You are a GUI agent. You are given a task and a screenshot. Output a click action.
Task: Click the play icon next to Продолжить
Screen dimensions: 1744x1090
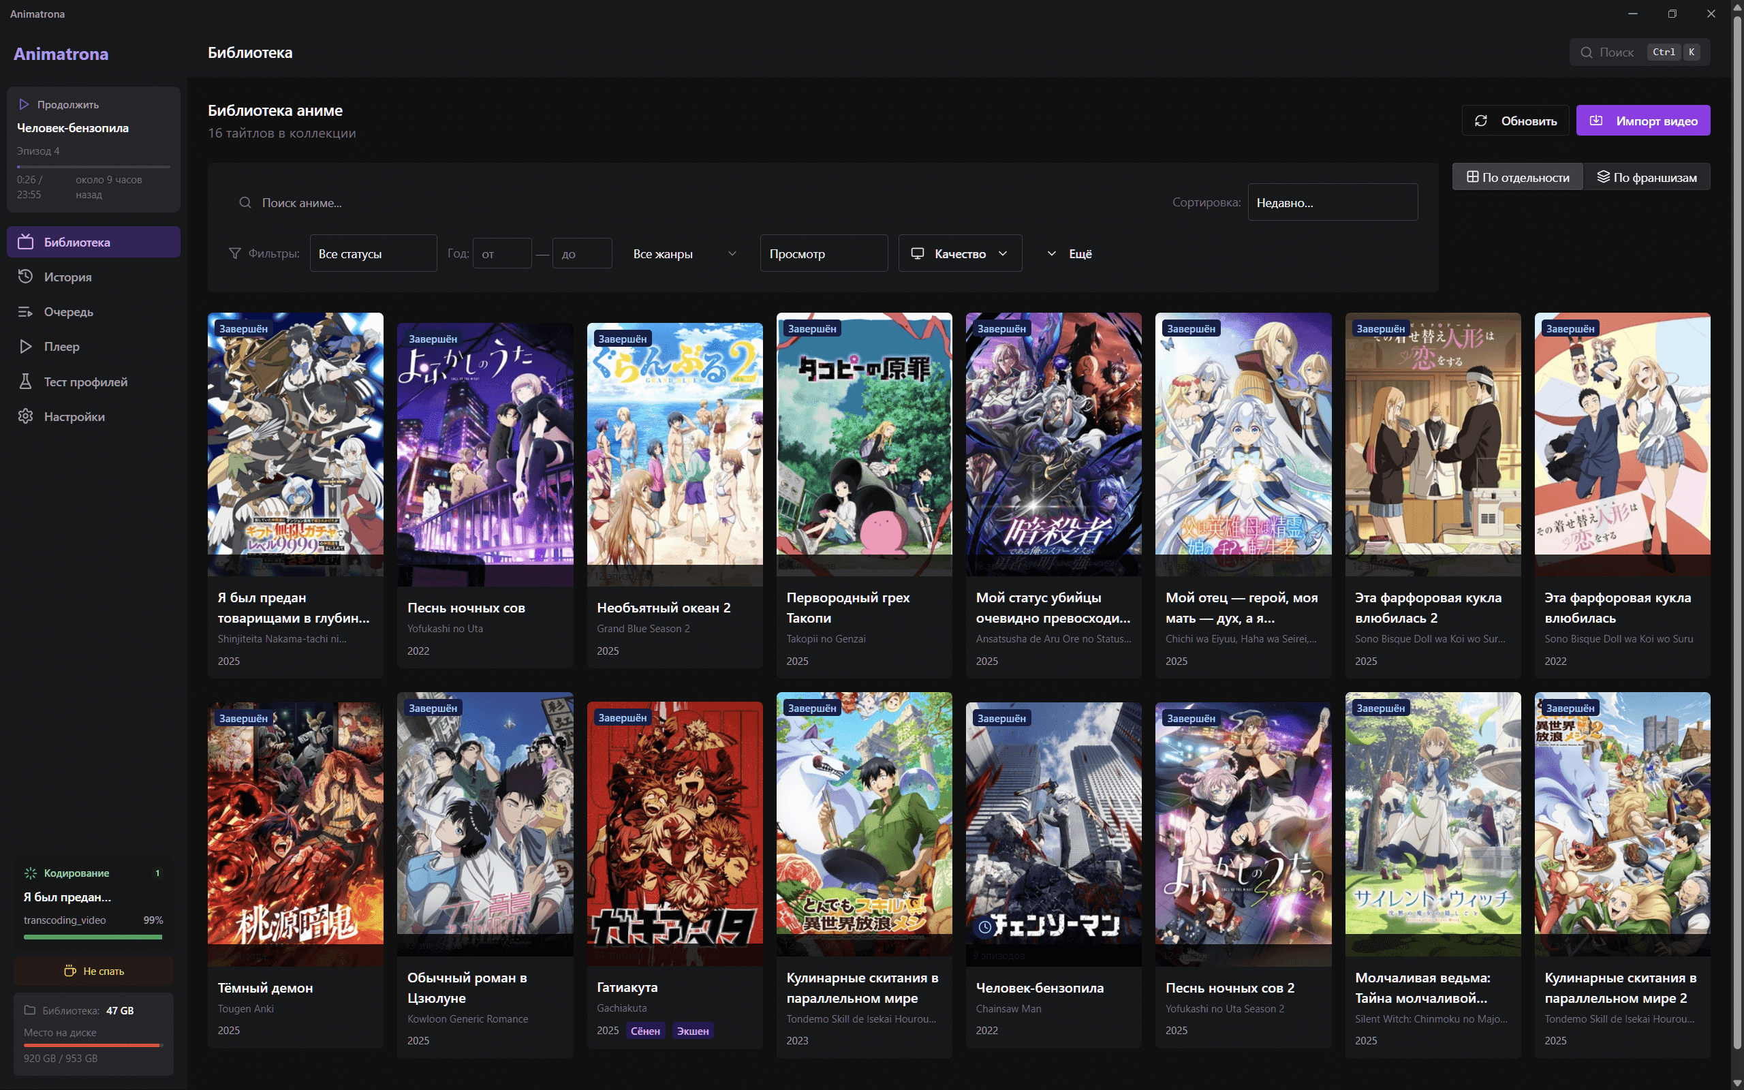(24, 104)
